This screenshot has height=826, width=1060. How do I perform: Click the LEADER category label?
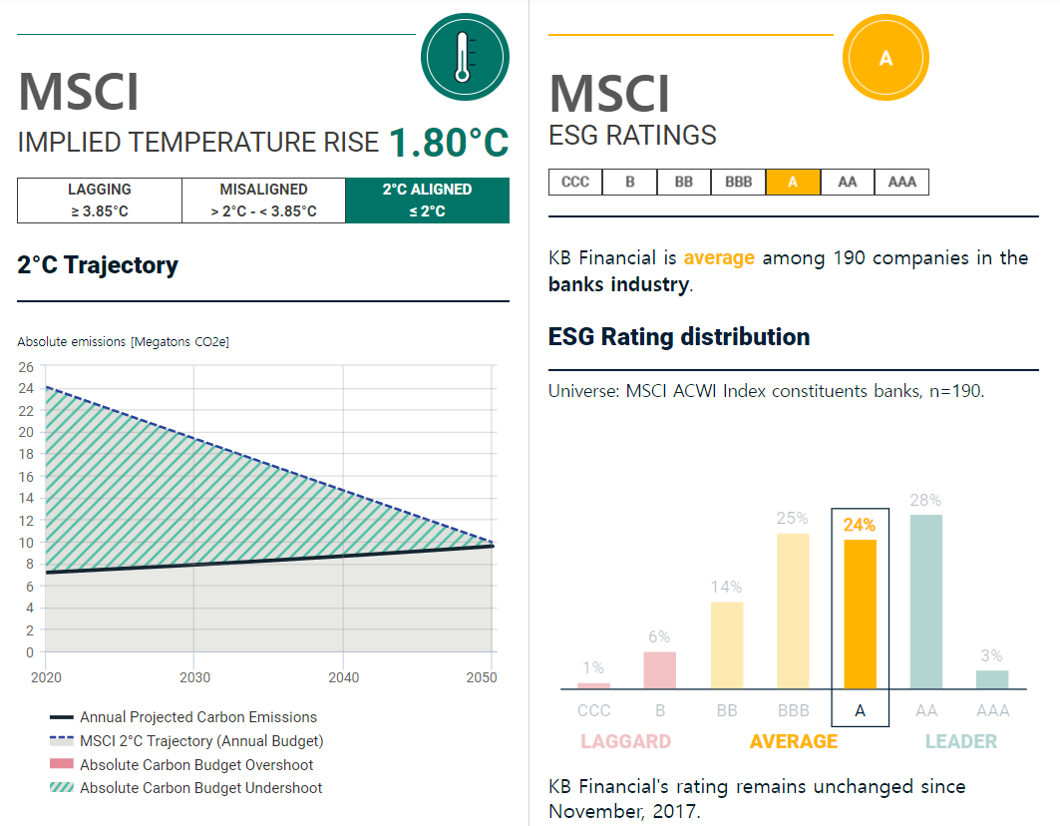(x=961, y=741)
